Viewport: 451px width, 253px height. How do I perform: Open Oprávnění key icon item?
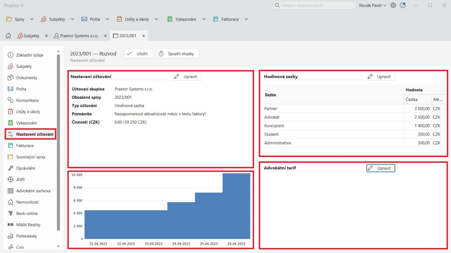pyautogui.click(x=25, y=168)
